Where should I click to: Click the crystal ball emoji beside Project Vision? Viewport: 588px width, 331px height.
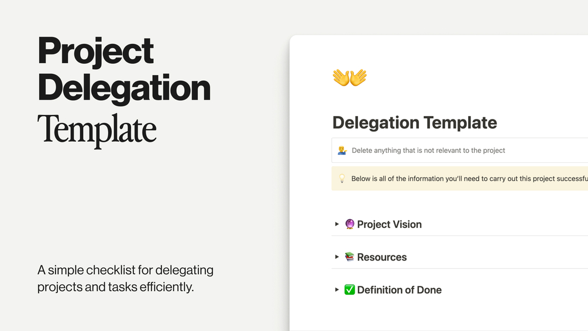point(350,224)
